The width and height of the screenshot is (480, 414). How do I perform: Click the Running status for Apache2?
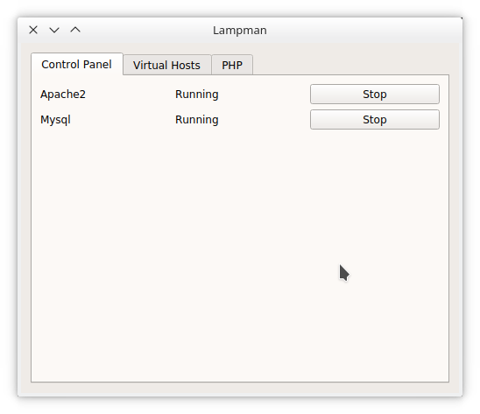click(x=197, y=95)
